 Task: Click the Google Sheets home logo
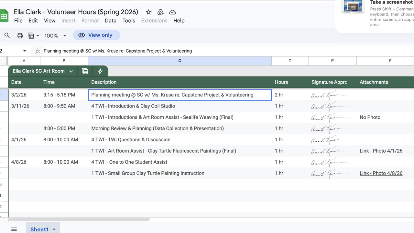4,16
